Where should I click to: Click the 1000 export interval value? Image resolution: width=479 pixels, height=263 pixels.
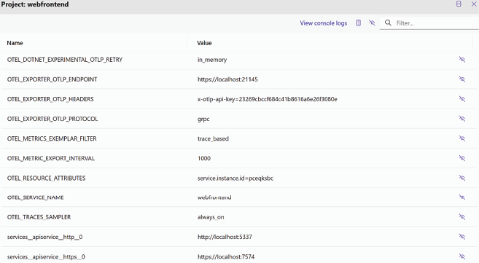204,158
